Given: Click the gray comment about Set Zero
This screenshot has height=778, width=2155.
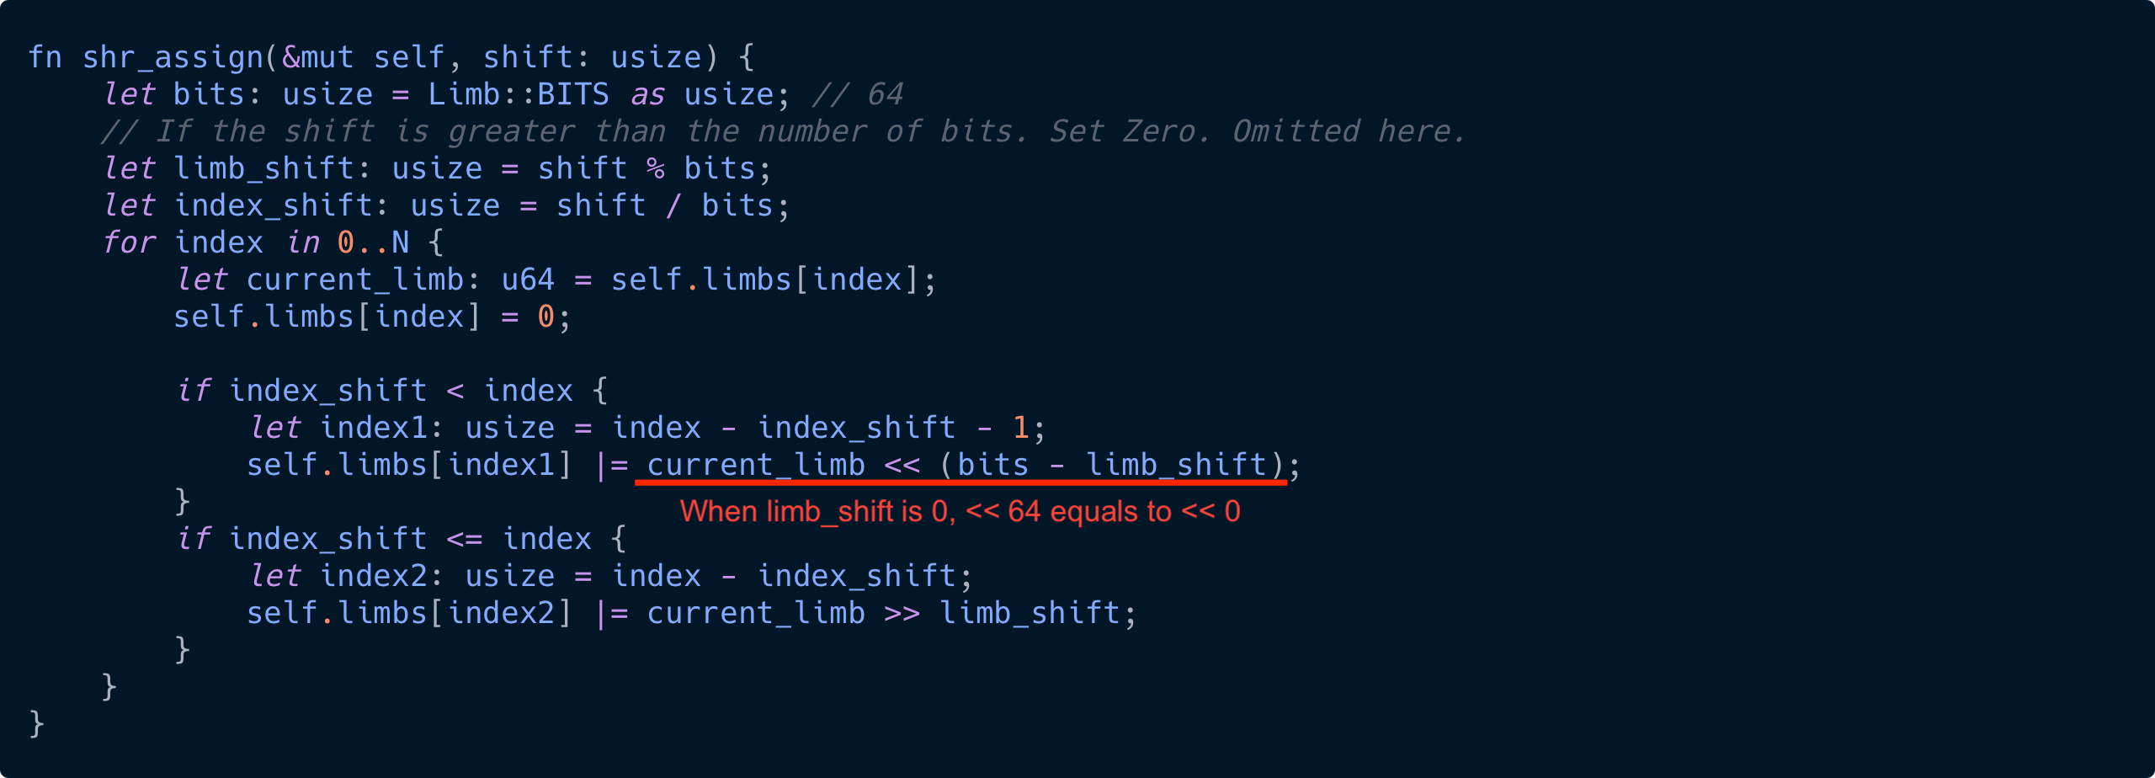Looking at the screenshot, I should click(x=783, y=131).
